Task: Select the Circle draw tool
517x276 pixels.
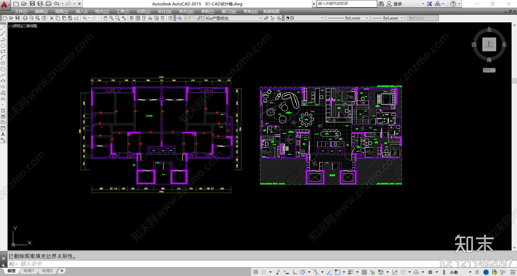Action: click(3, 63)
